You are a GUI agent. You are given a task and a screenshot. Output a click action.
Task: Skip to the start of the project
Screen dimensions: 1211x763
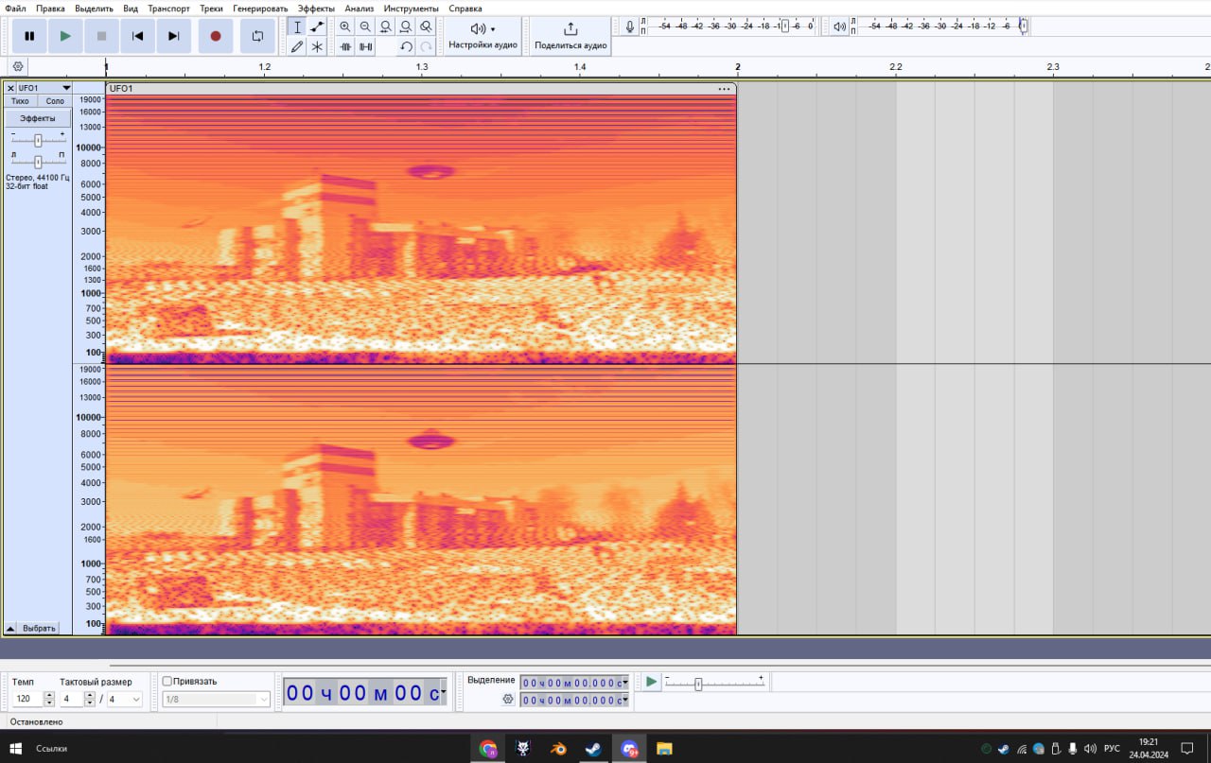click(138, 36)
